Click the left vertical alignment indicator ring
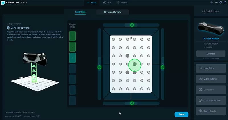 point(99,67)
